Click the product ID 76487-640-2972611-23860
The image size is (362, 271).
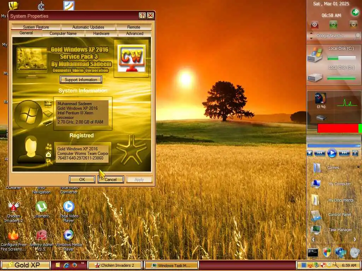point(80,158)
